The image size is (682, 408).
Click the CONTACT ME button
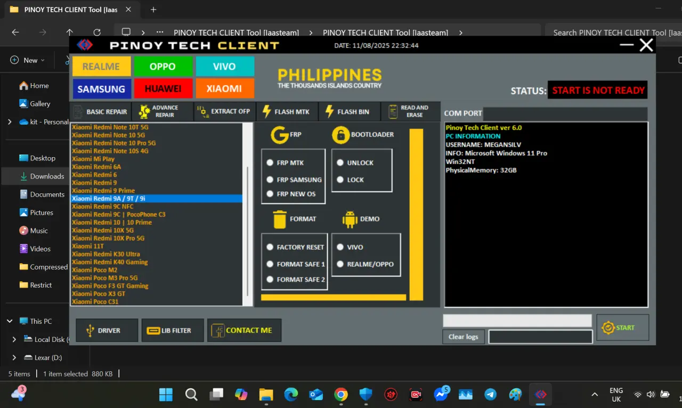245,331
